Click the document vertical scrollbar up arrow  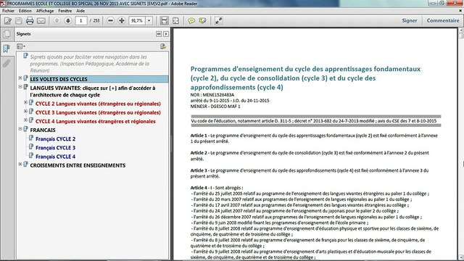click(x=461, y=30)
